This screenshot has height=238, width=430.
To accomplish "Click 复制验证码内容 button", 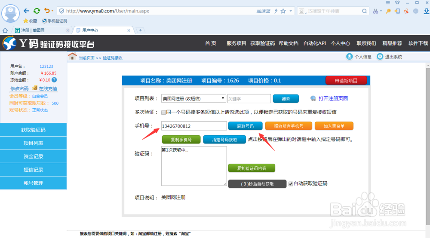I will click(252, 168).
